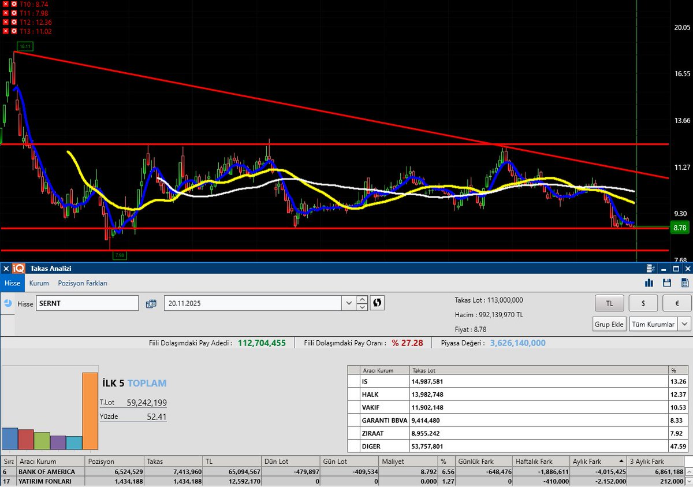This screenshot has width=693, height=487.
Task: Open the Tüm Kurumlar dropdown
Action: tap(660, 324)
